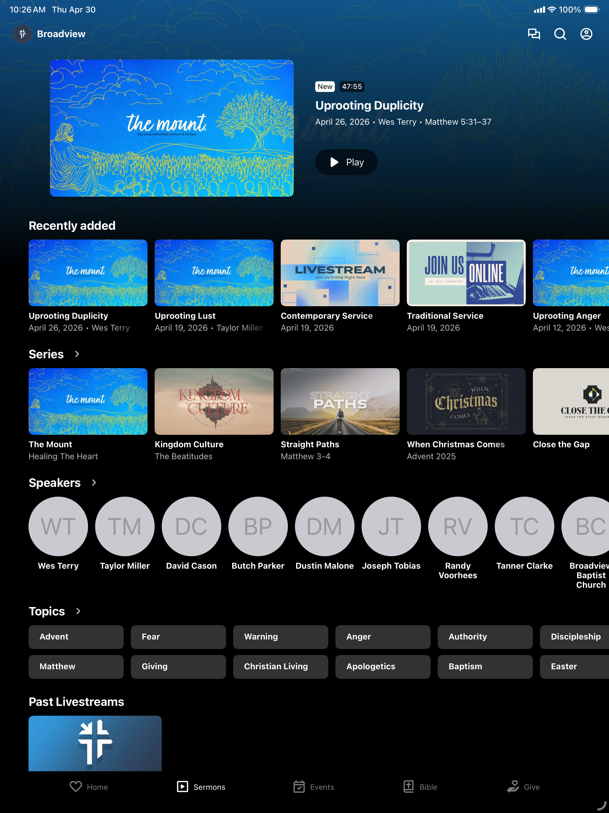This screenshot has width=609, height=813.
Task: Expand the Series section chevron
Action: coord(77,354)
